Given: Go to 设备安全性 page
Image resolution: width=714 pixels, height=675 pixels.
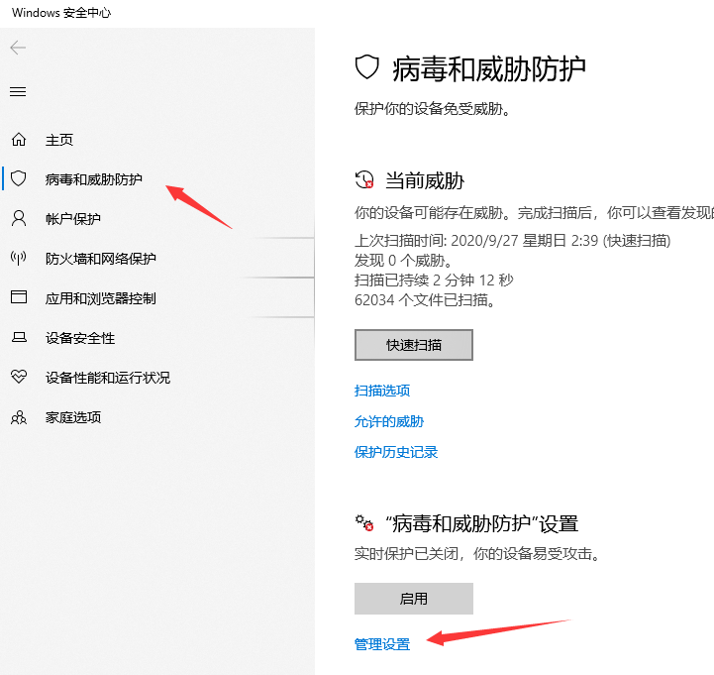Looking at the screenshot, I should point(80,338).
